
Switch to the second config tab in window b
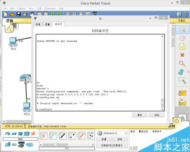click(x=47, y=24)
